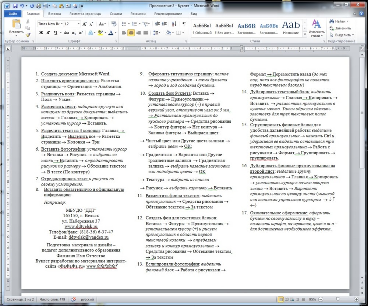Click the Clear Formatting icon
Viewport: 368px width, 306px height.
point(114,24)
